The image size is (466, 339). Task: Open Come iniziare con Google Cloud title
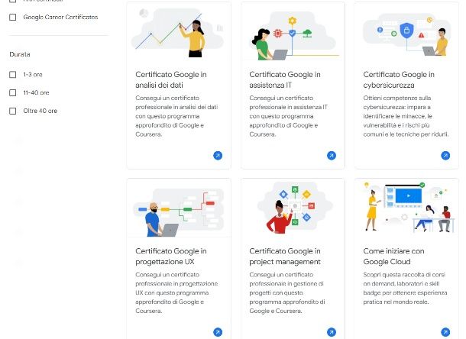click(393, 256)
